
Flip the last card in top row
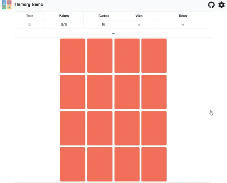pos(154,56)
